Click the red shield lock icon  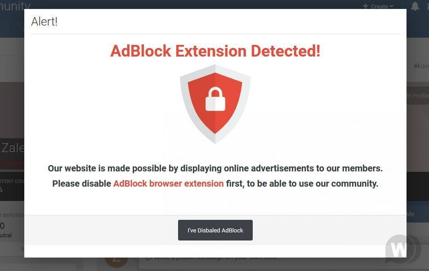tap(215, 104)
